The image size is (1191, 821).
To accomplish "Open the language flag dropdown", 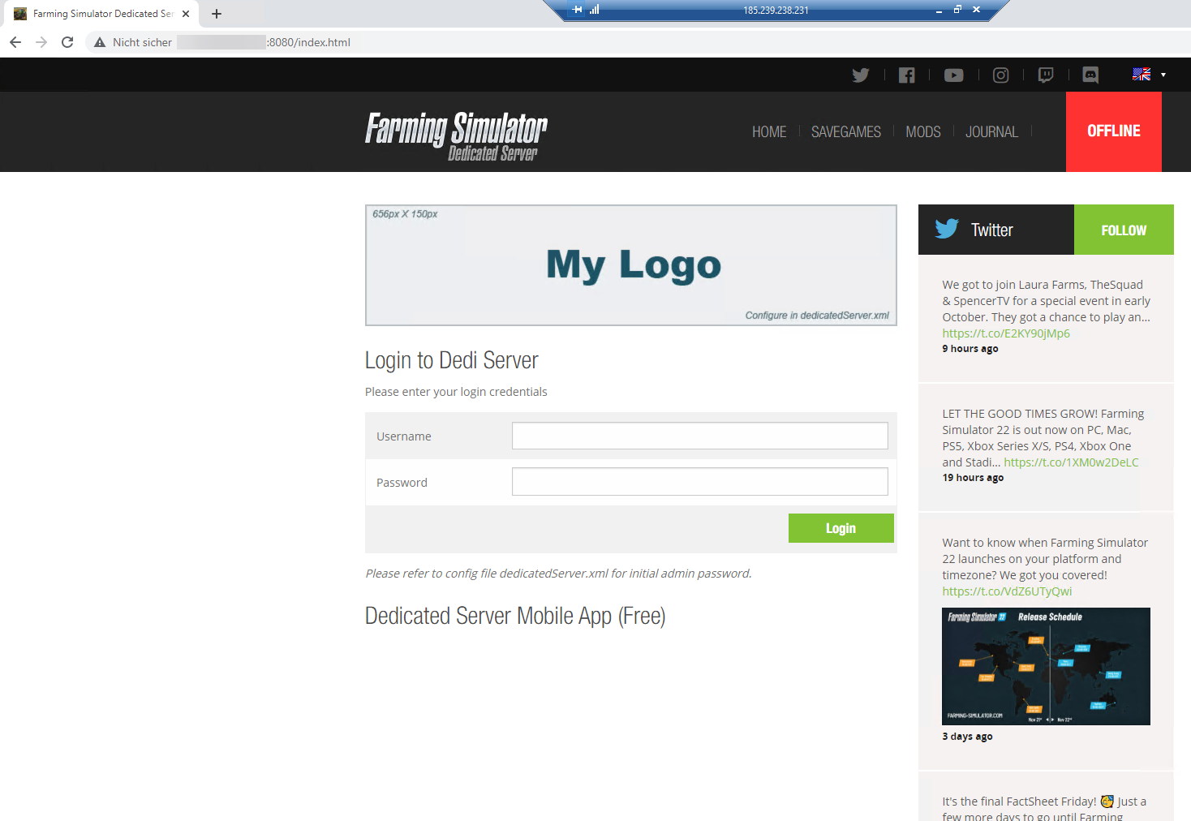I will 1149,75.
